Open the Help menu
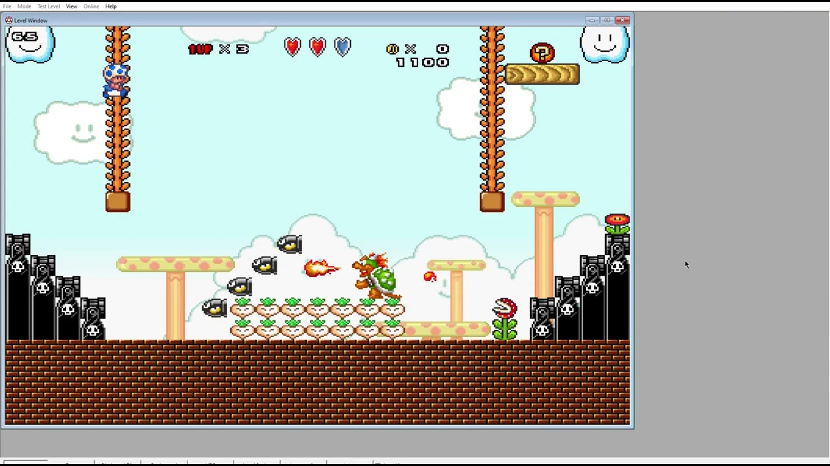The width and height of the screenshot is (830, 466). point(111,6)
